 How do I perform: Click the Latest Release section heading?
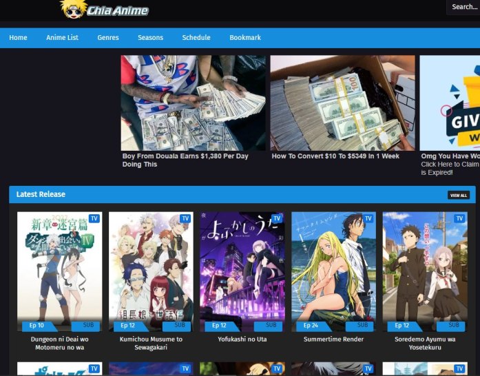click(x=41, y=194)
